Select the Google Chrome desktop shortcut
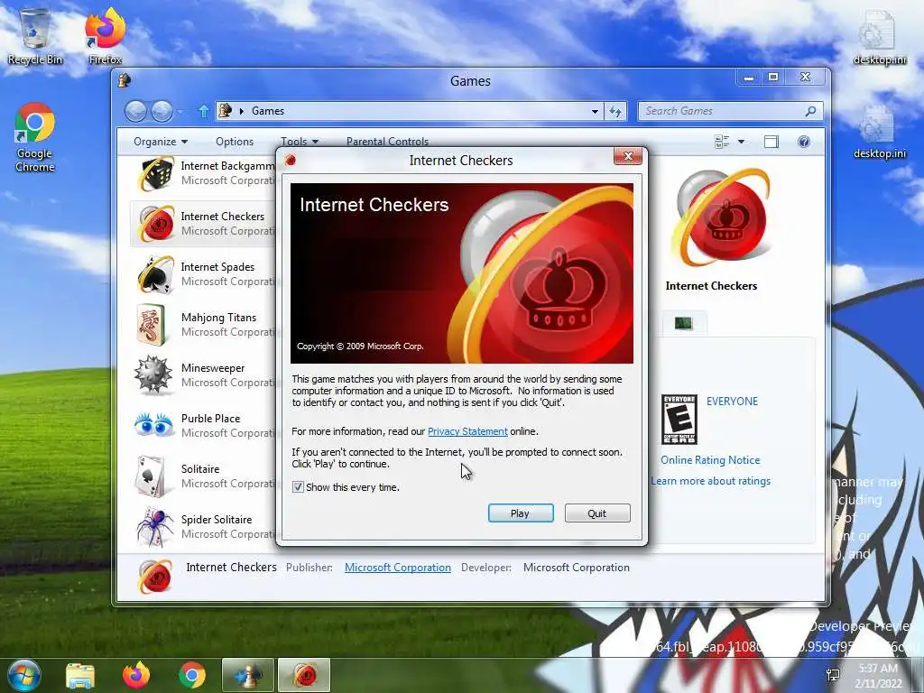Viewport: 924px width, 693px height. (35, 137)
